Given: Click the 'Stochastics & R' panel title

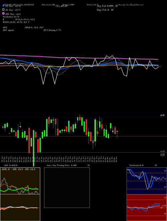Looking at the screenshot, I should (137, 165).
